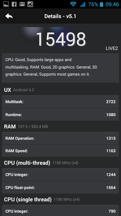Select the RAM Operation row
Screen dimensions: 121x216
[61, 138]
